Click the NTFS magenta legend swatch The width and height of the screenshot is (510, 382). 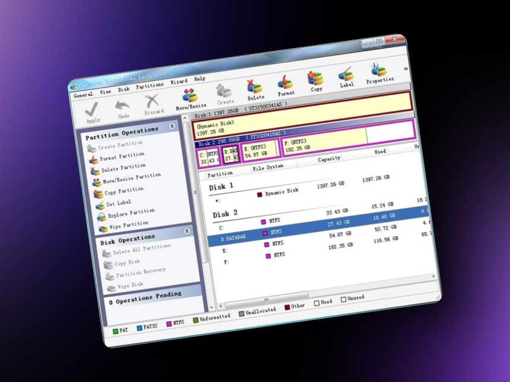pyautogui.click(x=169, y=324)
